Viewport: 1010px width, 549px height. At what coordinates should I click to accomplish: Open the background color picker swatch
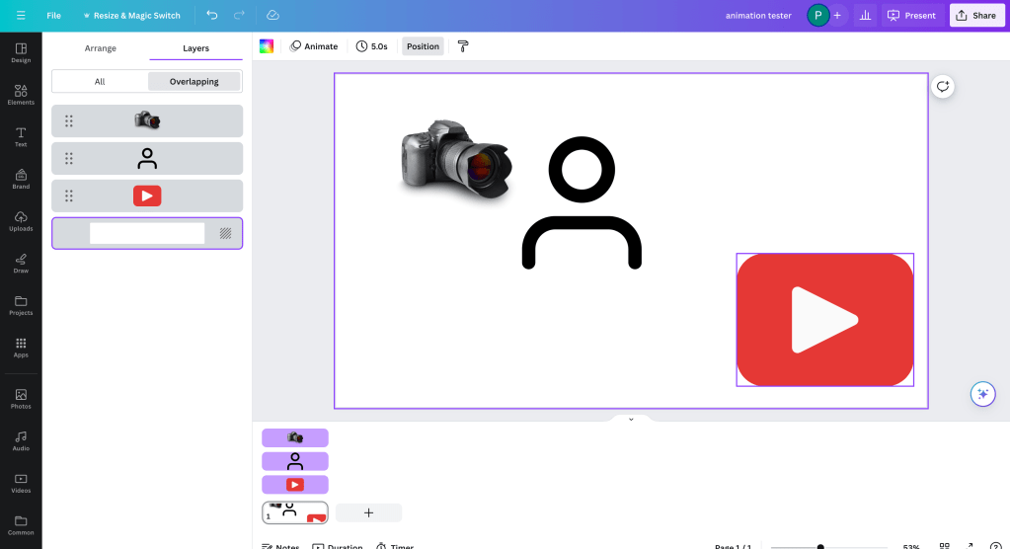(x=266, y=46)
